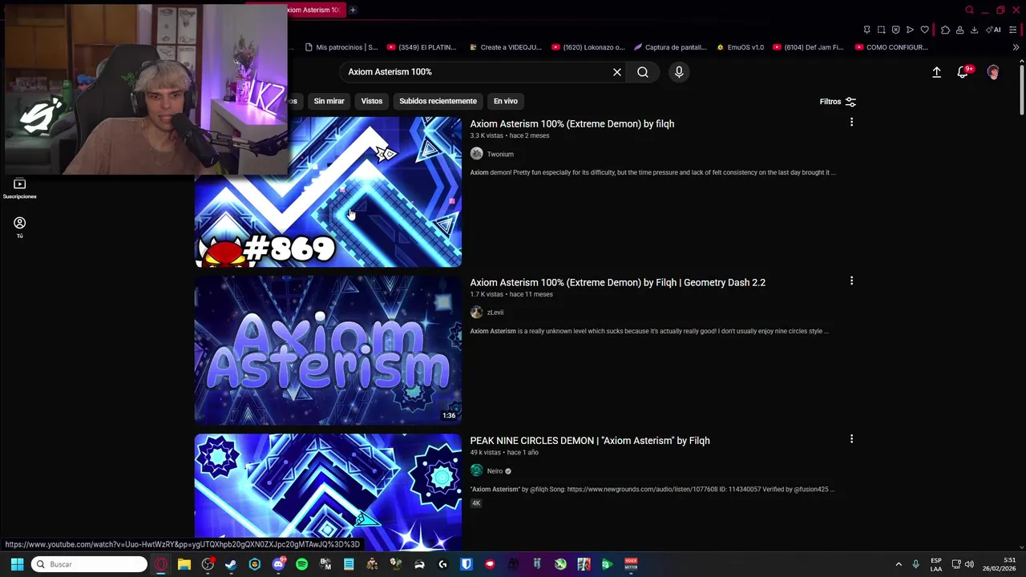Click the send/flow arrow icon in toolbar
Image resolution: width=1026 pixels, height=577 pixels.
point(910,30)
